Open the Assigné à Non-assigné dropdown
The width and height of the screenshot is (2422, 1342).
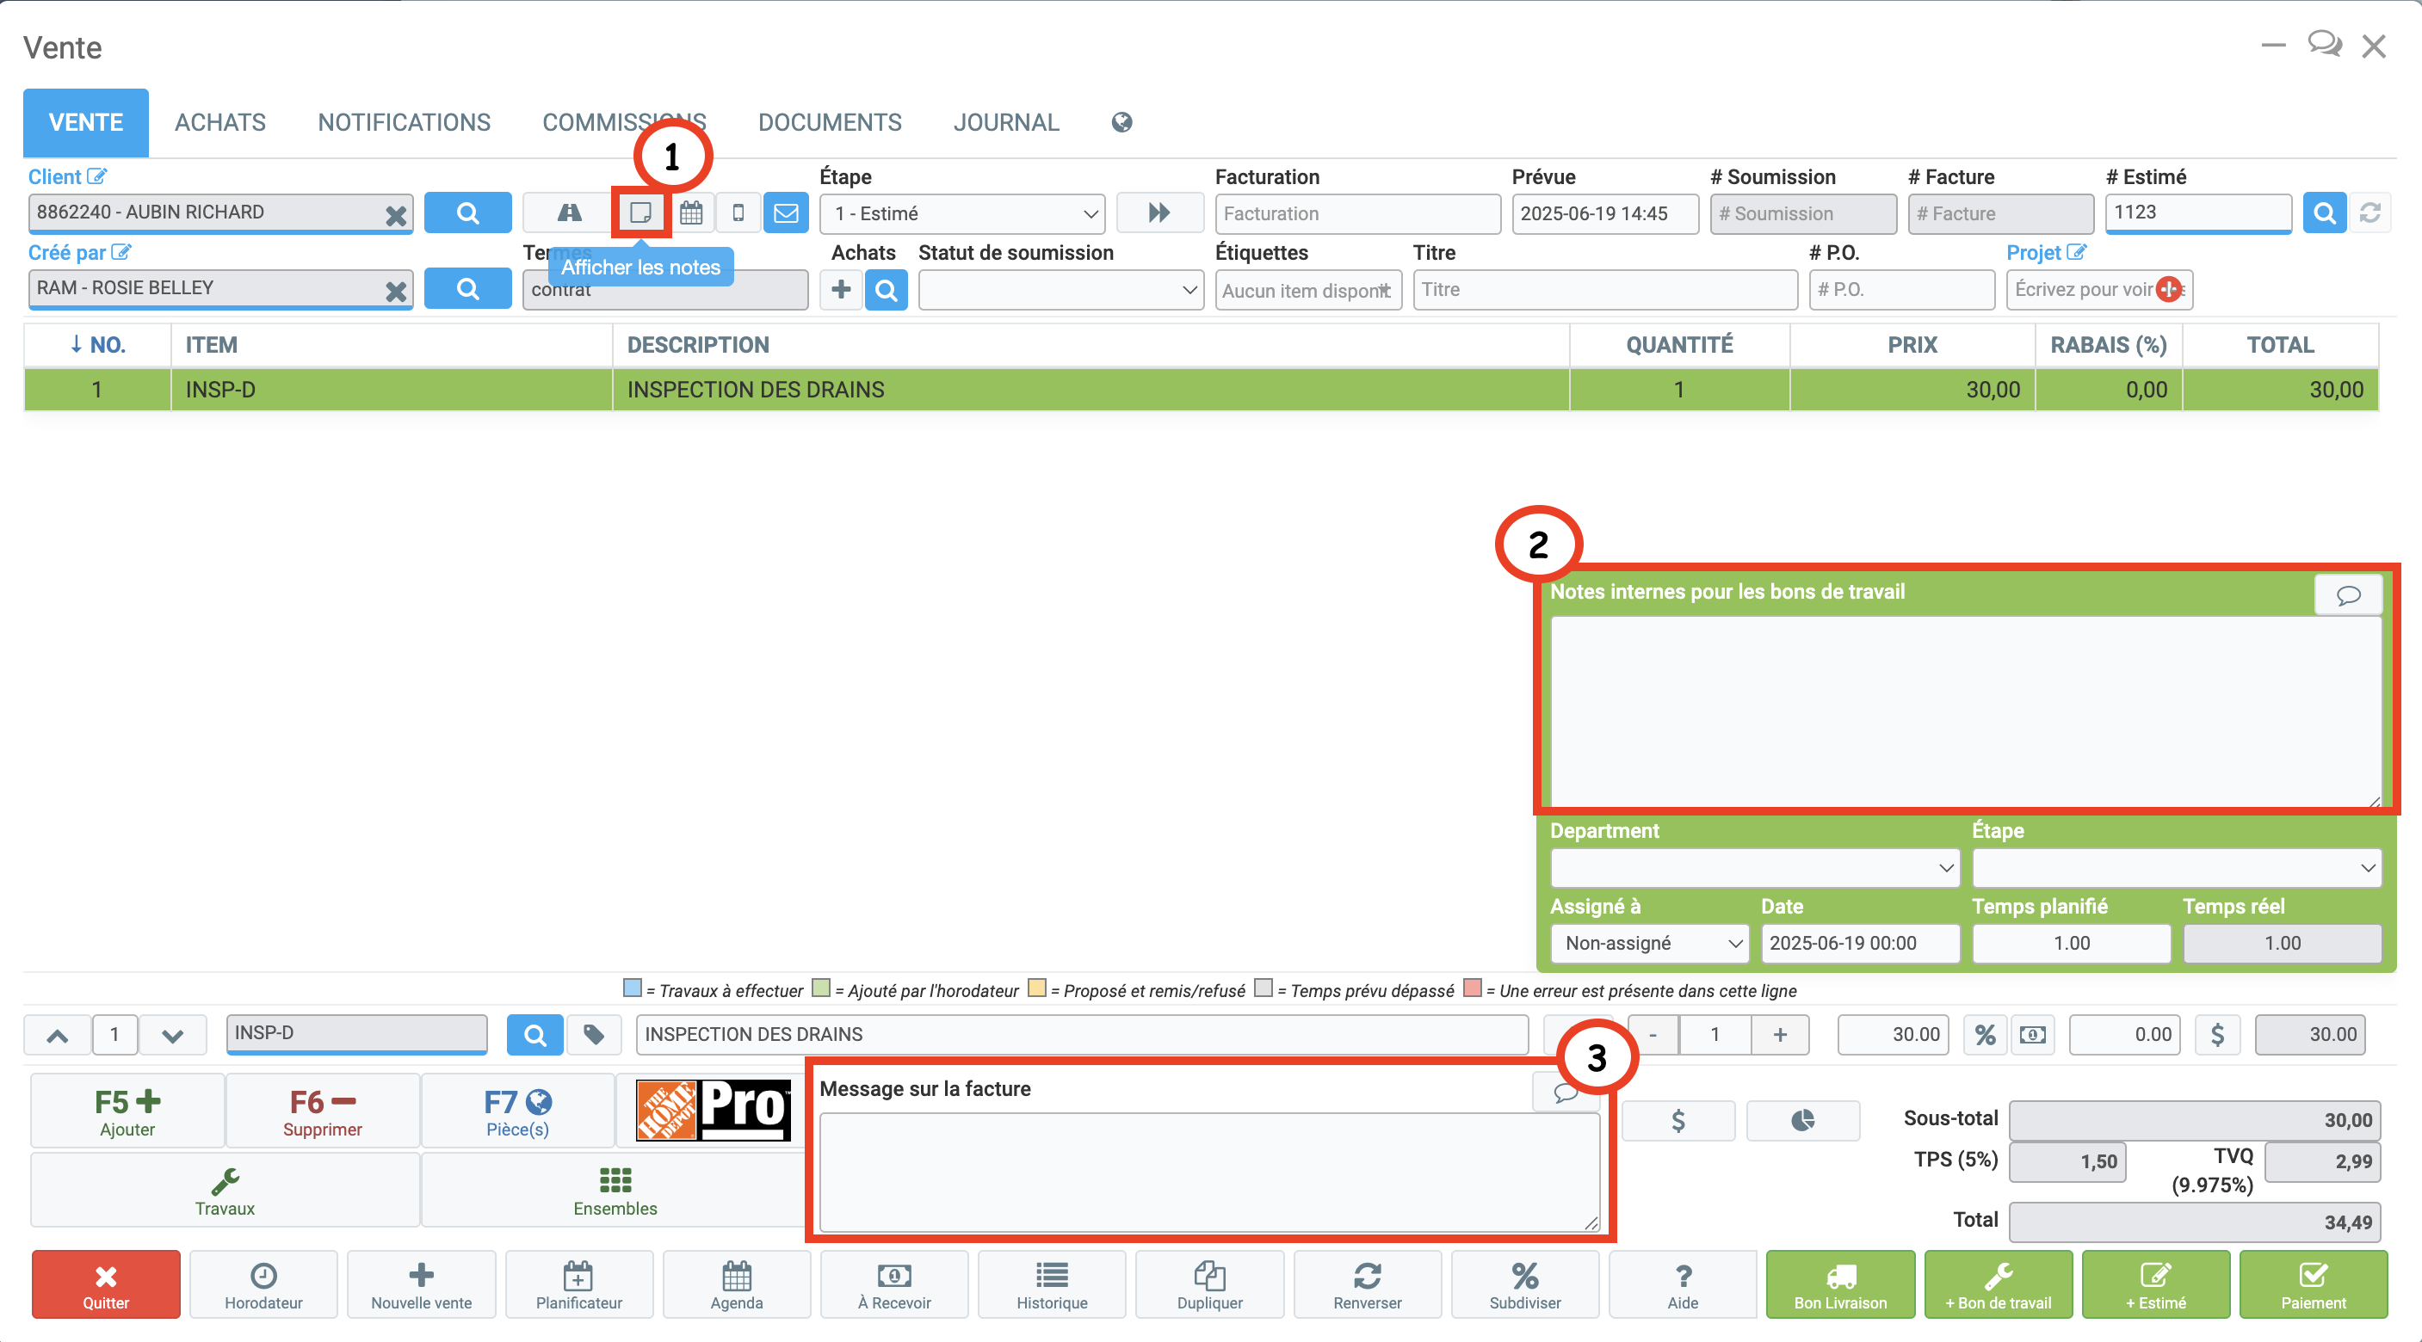pyautogui.click(x=1649, y=943)
